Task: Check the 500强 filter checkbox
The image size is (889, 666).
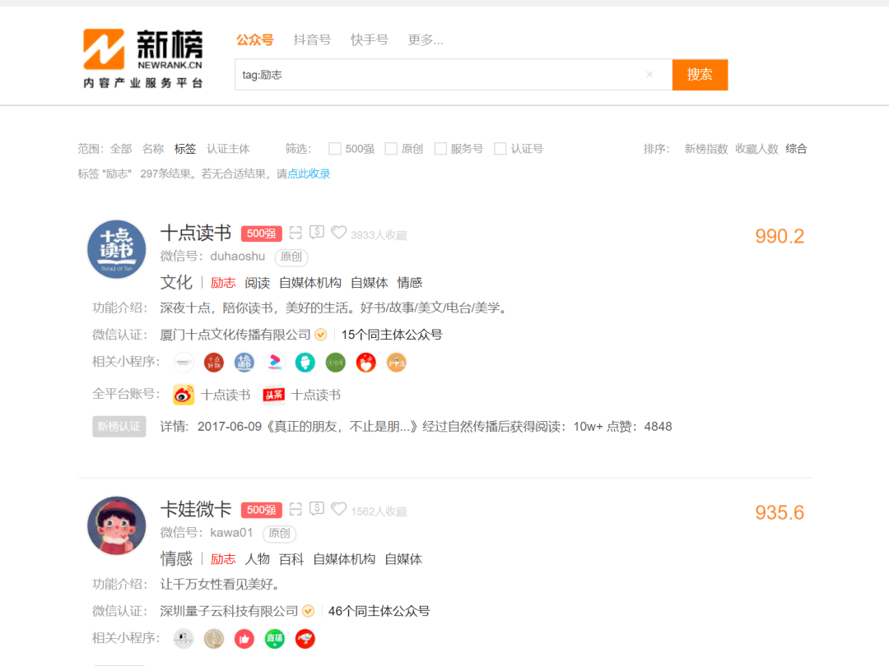Action: coord(335,149)
